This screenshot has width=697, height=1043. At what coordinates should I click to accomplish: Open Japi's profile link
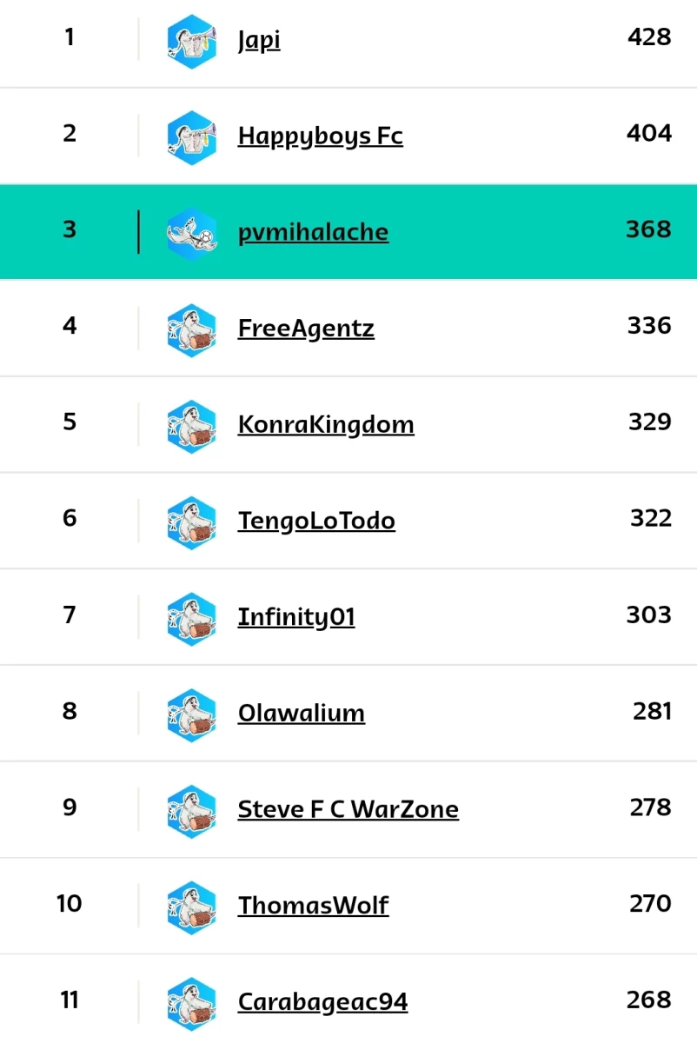(x=259, y=41)
